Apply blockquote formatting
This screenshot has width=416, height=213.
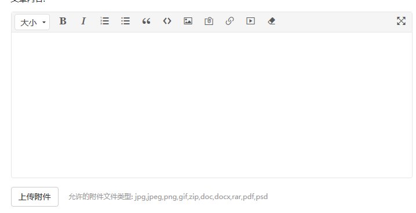coord(146,21)
